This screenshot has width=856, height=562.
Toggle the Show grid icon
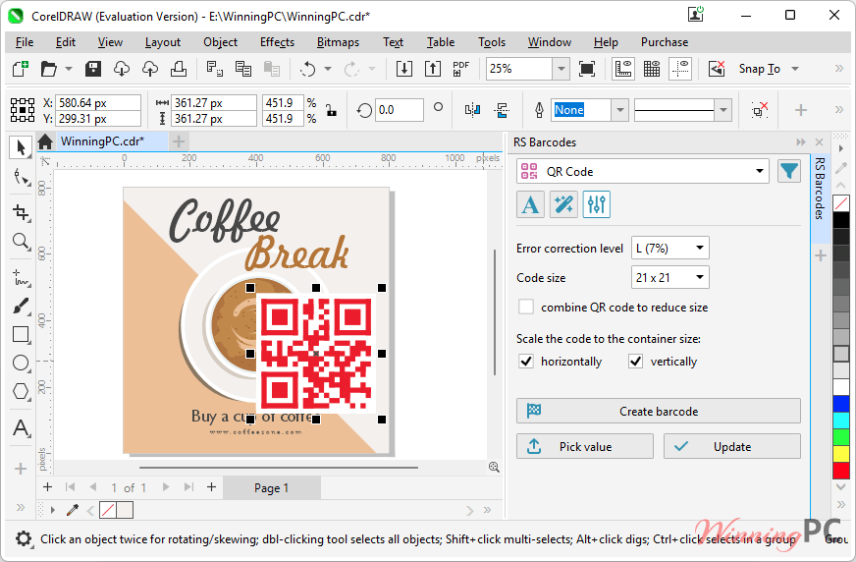(652, 69)
